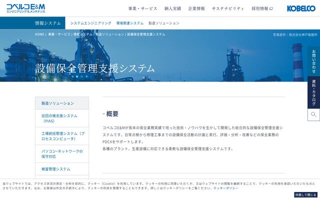Click 事業・サービス breadcrumb link

click(x=59, y=34)
